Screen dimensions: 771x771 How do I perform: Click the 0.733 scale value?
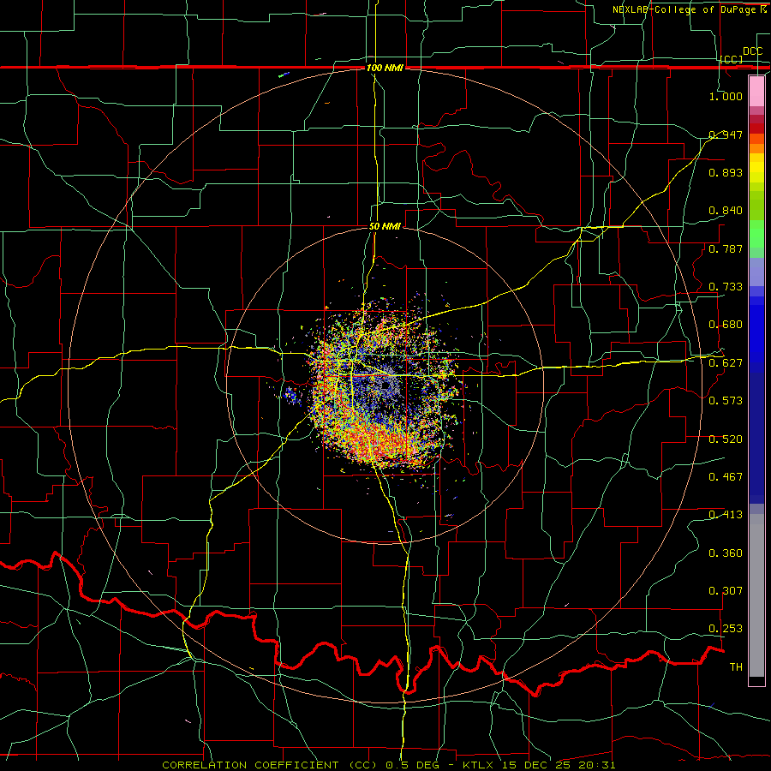[726, 287]
